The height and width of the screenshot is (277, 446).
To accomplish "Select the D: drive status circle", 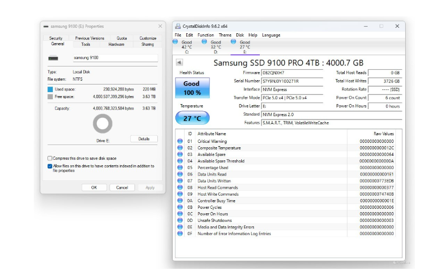I will coord(204,41).
